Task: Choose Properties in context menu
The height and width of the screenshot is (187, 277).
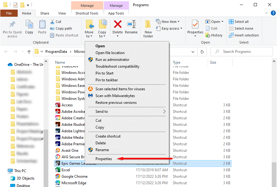Action: (x=127, y=159)
